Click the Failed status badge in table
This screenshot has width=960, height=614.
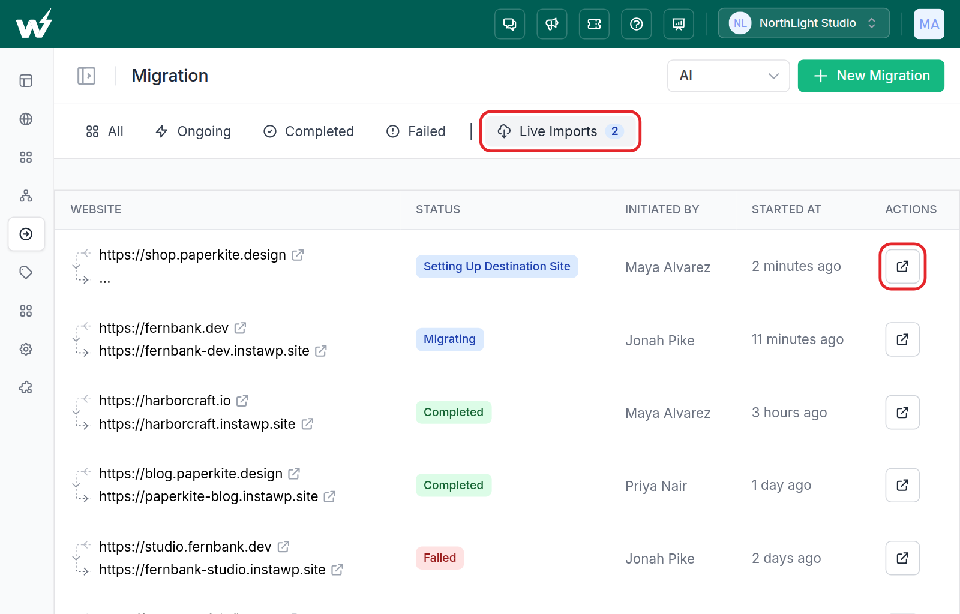440,558
